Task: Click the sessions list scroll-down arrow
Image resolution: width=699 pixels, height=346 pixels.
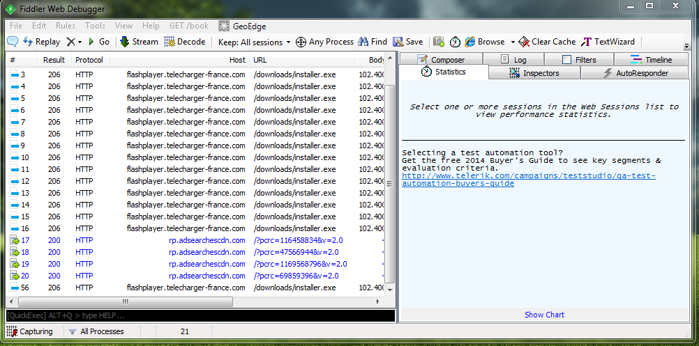Action: [390, 289]
